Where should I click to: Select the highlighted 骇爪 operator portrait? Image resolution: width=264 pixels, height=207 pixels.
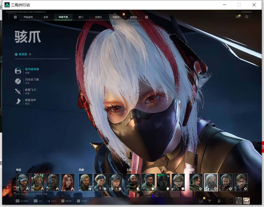[x=211, y=182]
